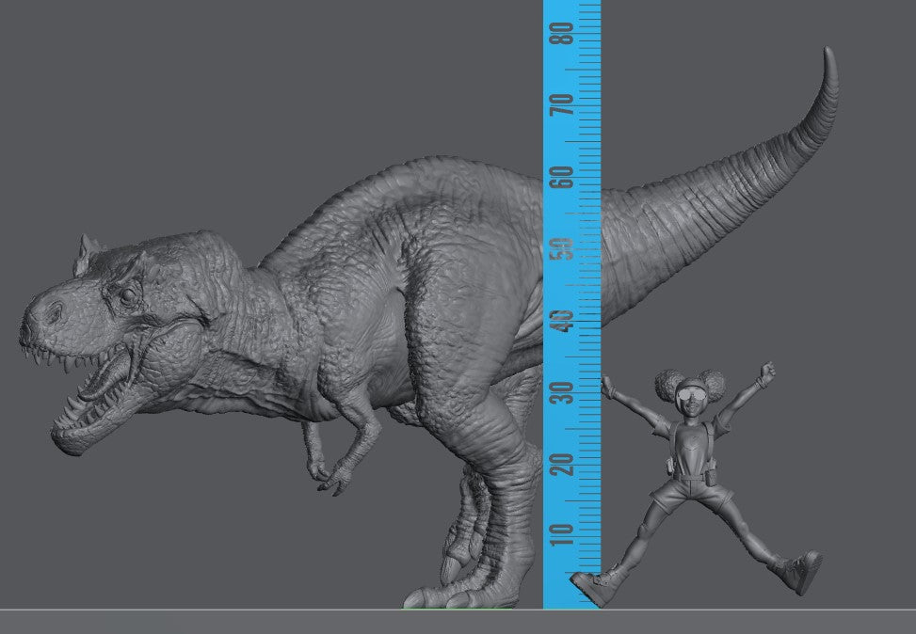The width and height of the screenshot is (916, 634).
Task: Click the T-rex's small forearm claws
Action: pos(329,480)
